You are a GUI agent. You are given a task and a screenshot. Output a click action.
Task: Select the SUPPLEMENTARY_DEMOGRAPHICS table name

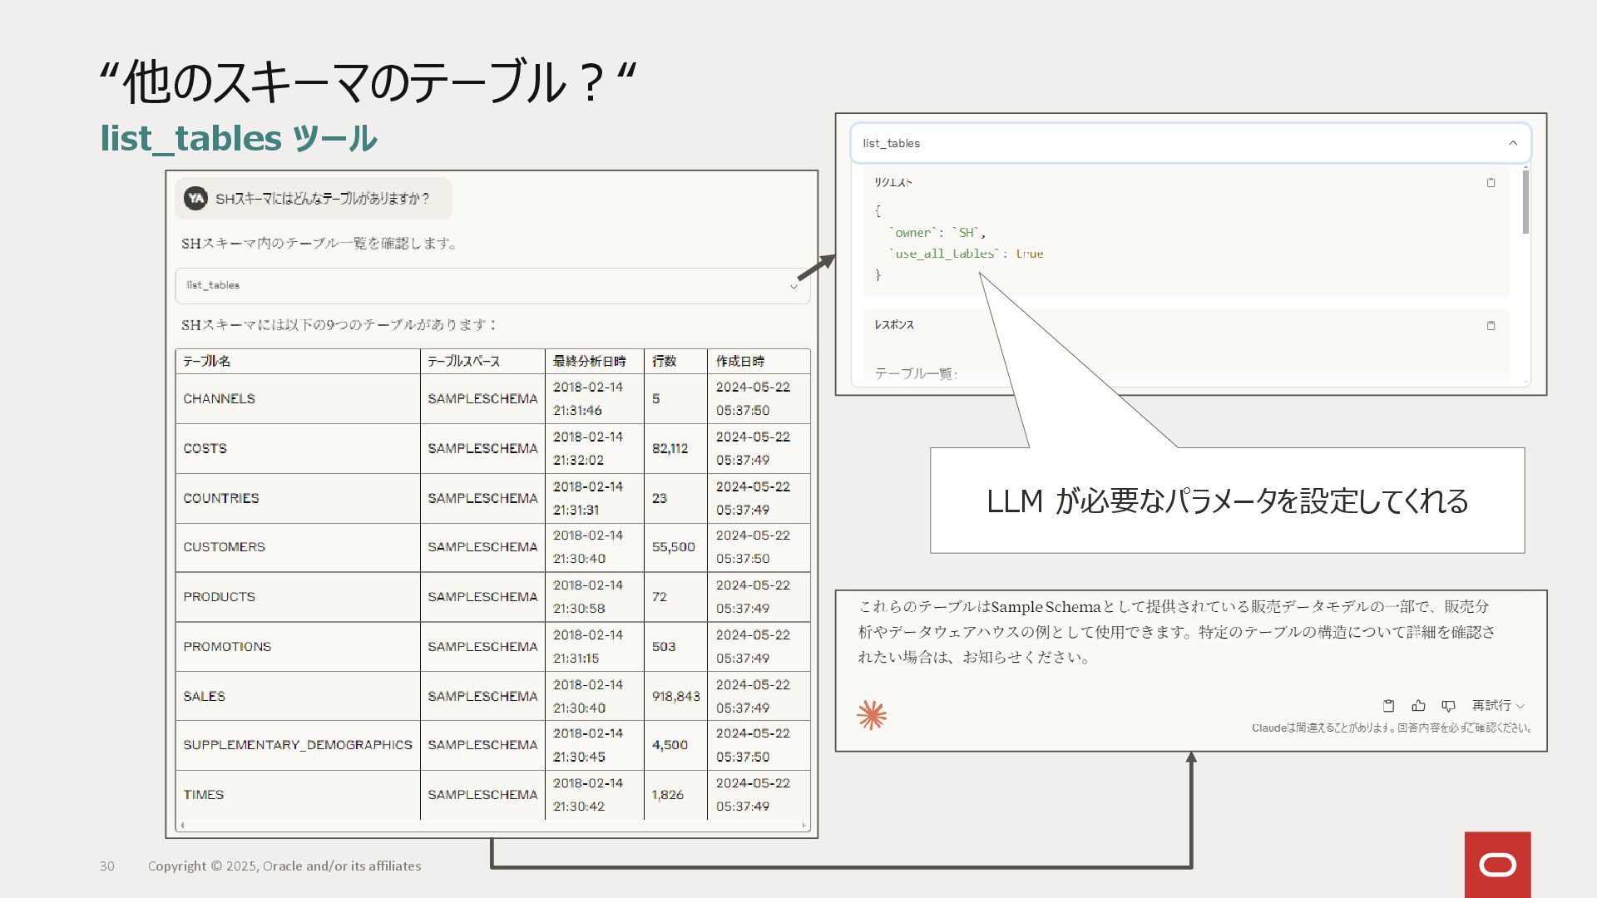[x=297, y=744]
